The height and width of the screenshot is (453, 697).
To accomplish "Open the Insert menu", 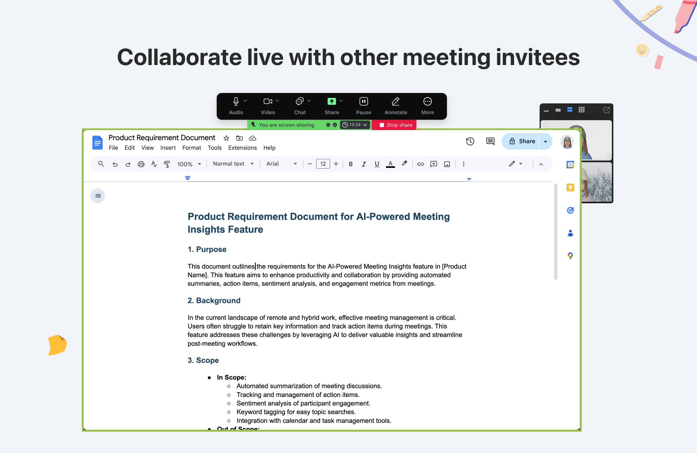I will (x=168, y=148).
